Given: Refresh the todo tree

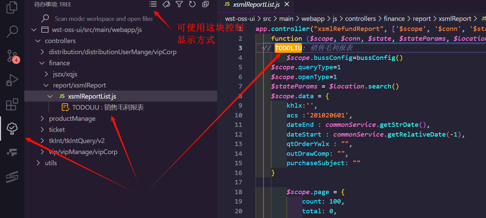Looking at the screenshot, I should pos(192,4).
